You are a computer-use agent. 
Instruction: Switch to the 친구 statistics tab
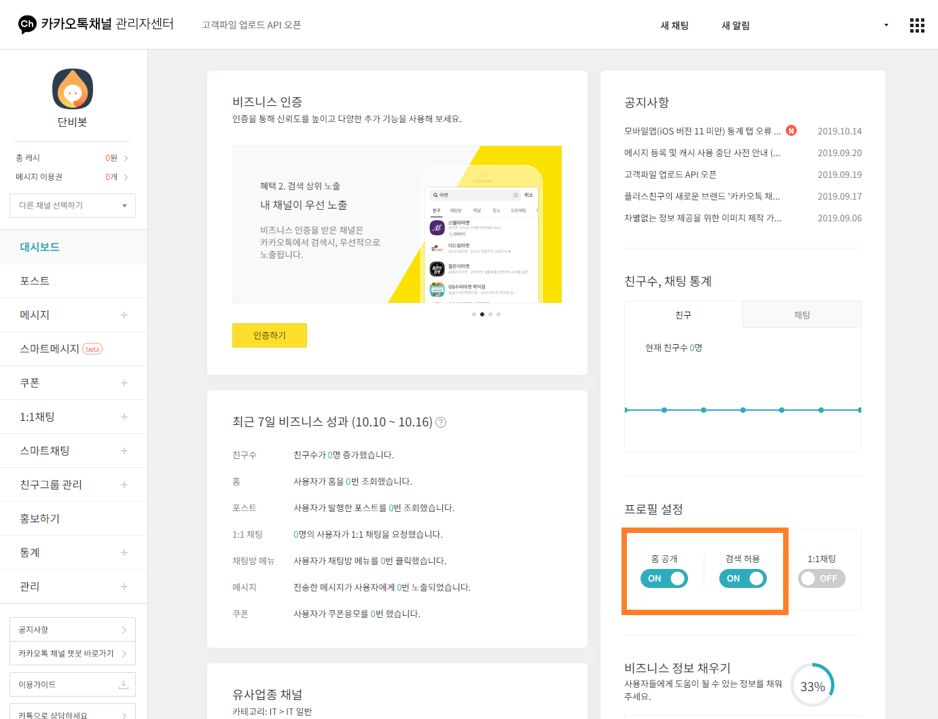683,315
